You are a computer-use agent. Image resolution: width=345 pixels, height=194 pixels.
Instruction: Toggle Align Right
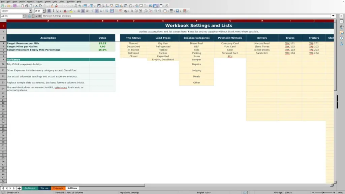point(87,11)
